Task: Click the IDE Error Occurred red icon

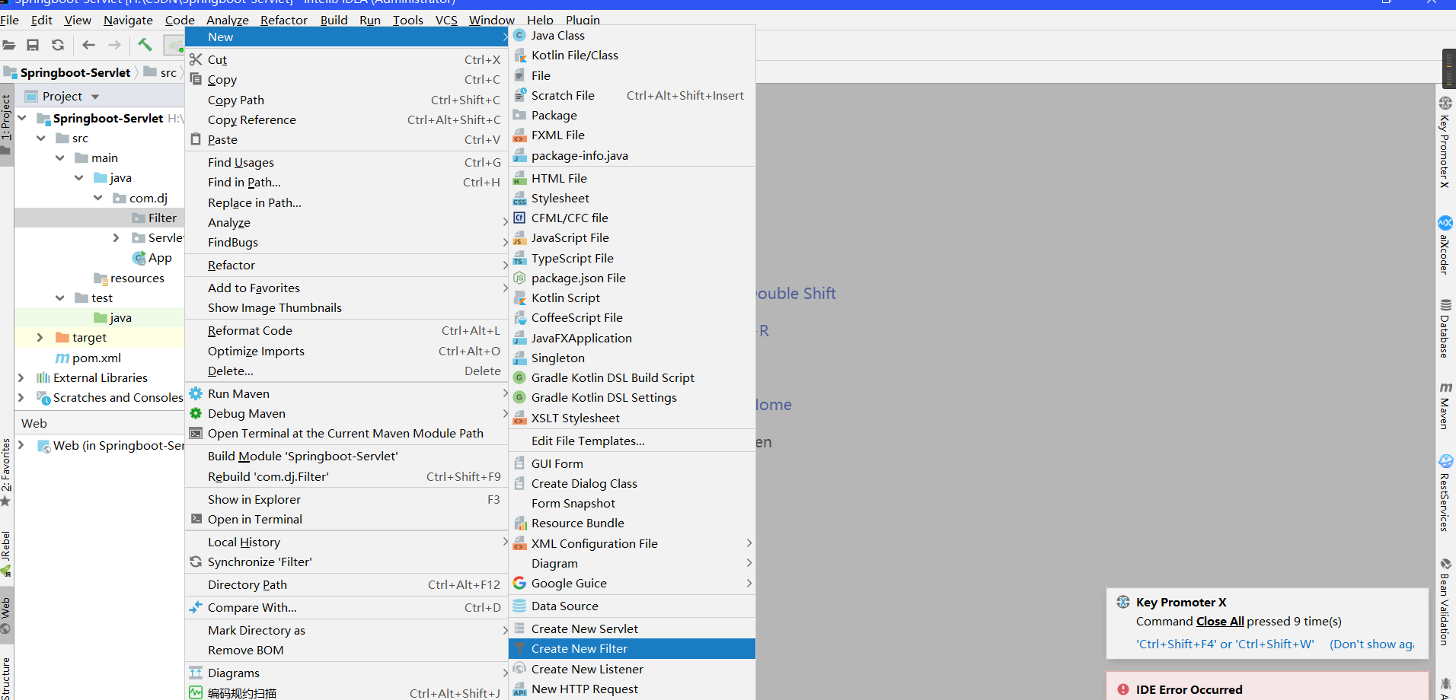Action: click(x=1122, y=689)
